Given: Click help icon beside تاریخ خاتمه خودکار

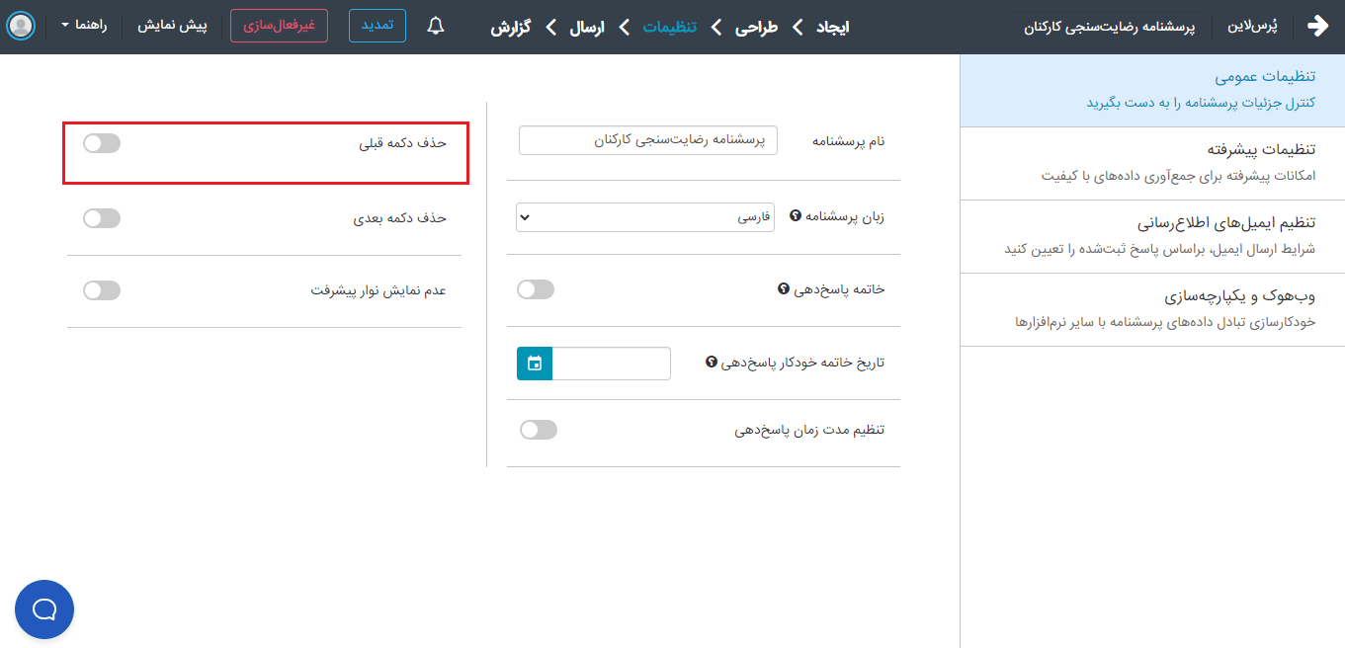Looking at the screenshot, I should pyautogui.click(x=711, y=363).
